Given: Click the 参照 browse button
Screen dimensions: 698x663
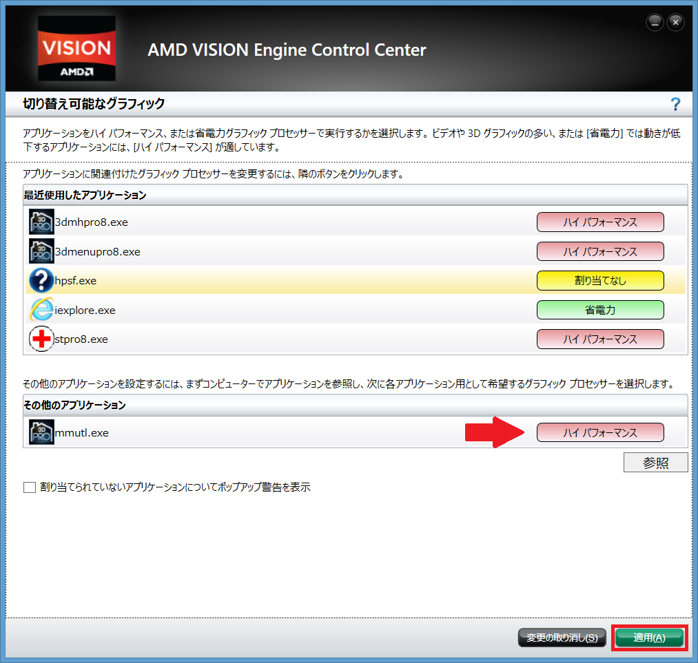Looking at the screenshot, I should click(x=655, y=463).
